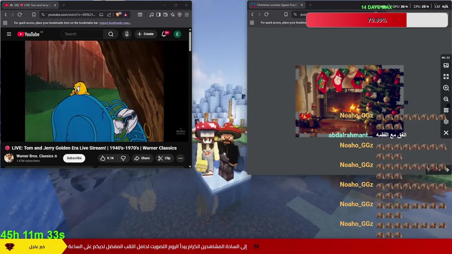452x254 pixels.
Task: Click the 45h 11m 33s timer text
Action: [32, 235]
